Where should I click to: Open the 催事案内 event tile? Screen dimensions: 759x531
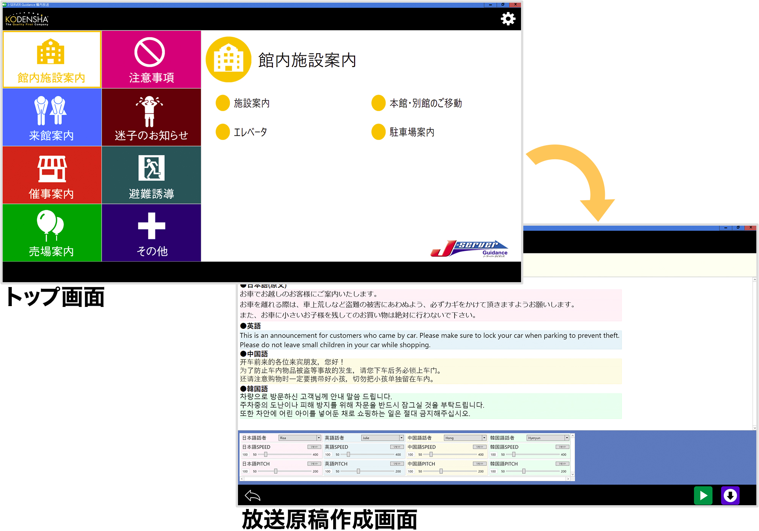pos(52,175)
